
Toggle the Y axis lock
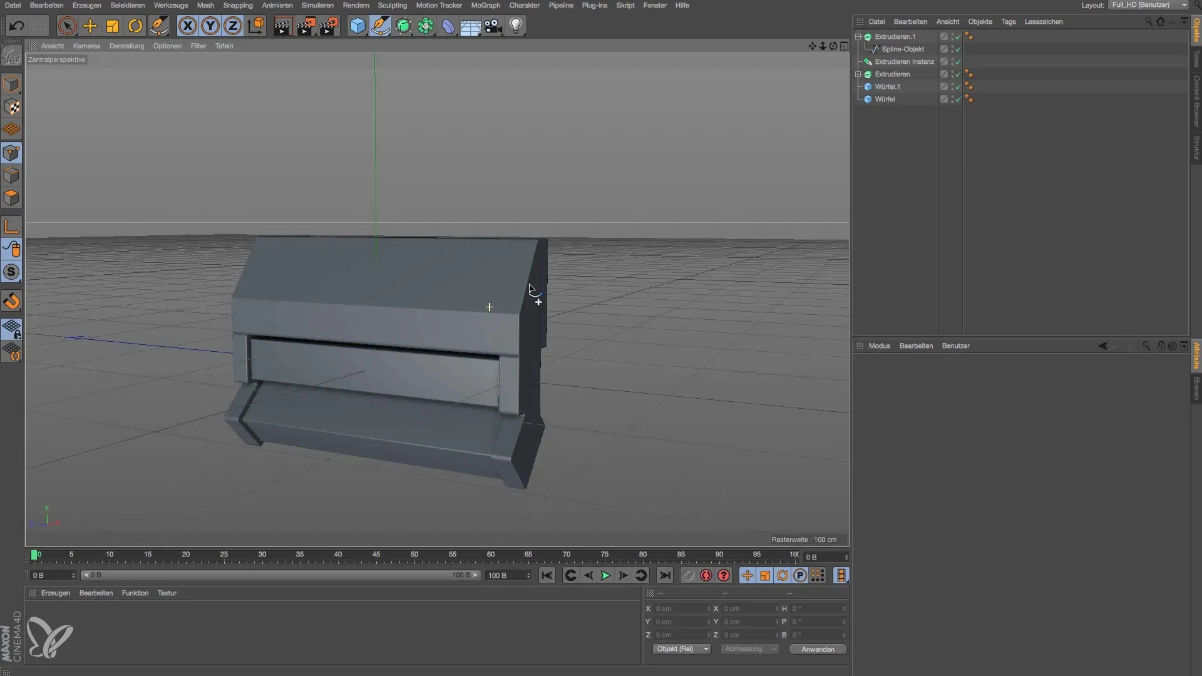click(210, 26)
